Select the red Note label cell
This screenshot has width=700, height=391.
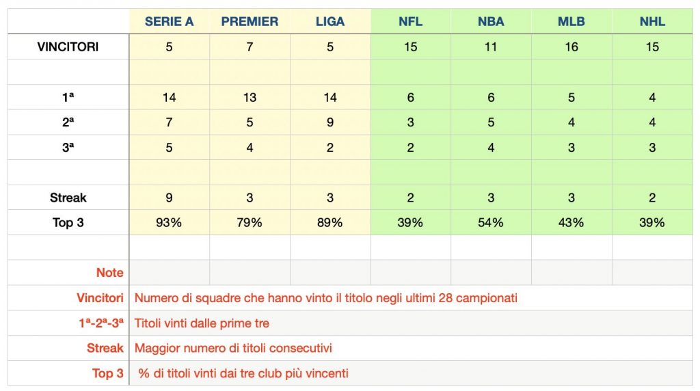tap(109, 273)
